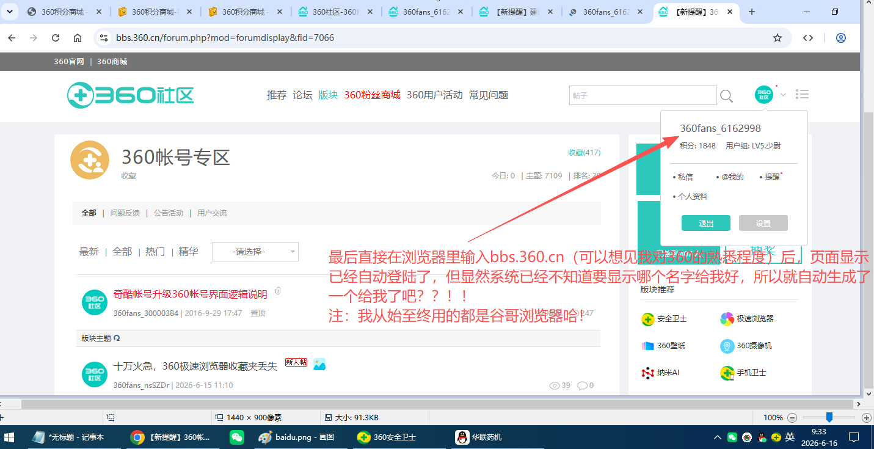This screenshot has height=449, width=874.
Task: Open 360粉丝商城 in the navigation
Action: (373, 95)
